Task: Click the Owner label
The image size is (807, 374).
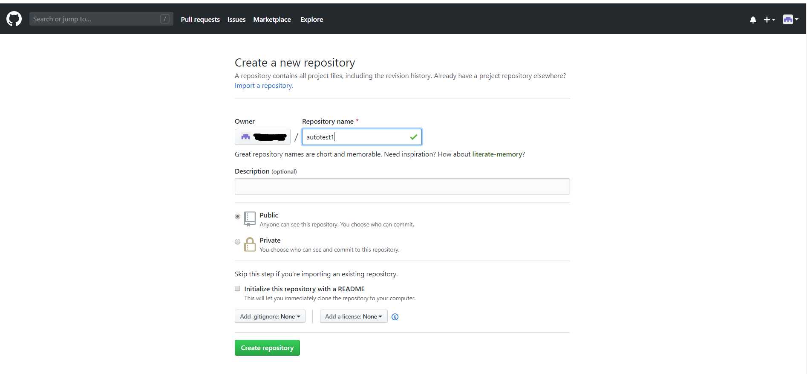Action: (245, 121)
